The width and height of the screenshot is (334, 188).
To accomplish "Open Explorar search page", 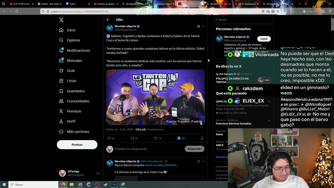I will click(x=70, y=40).
